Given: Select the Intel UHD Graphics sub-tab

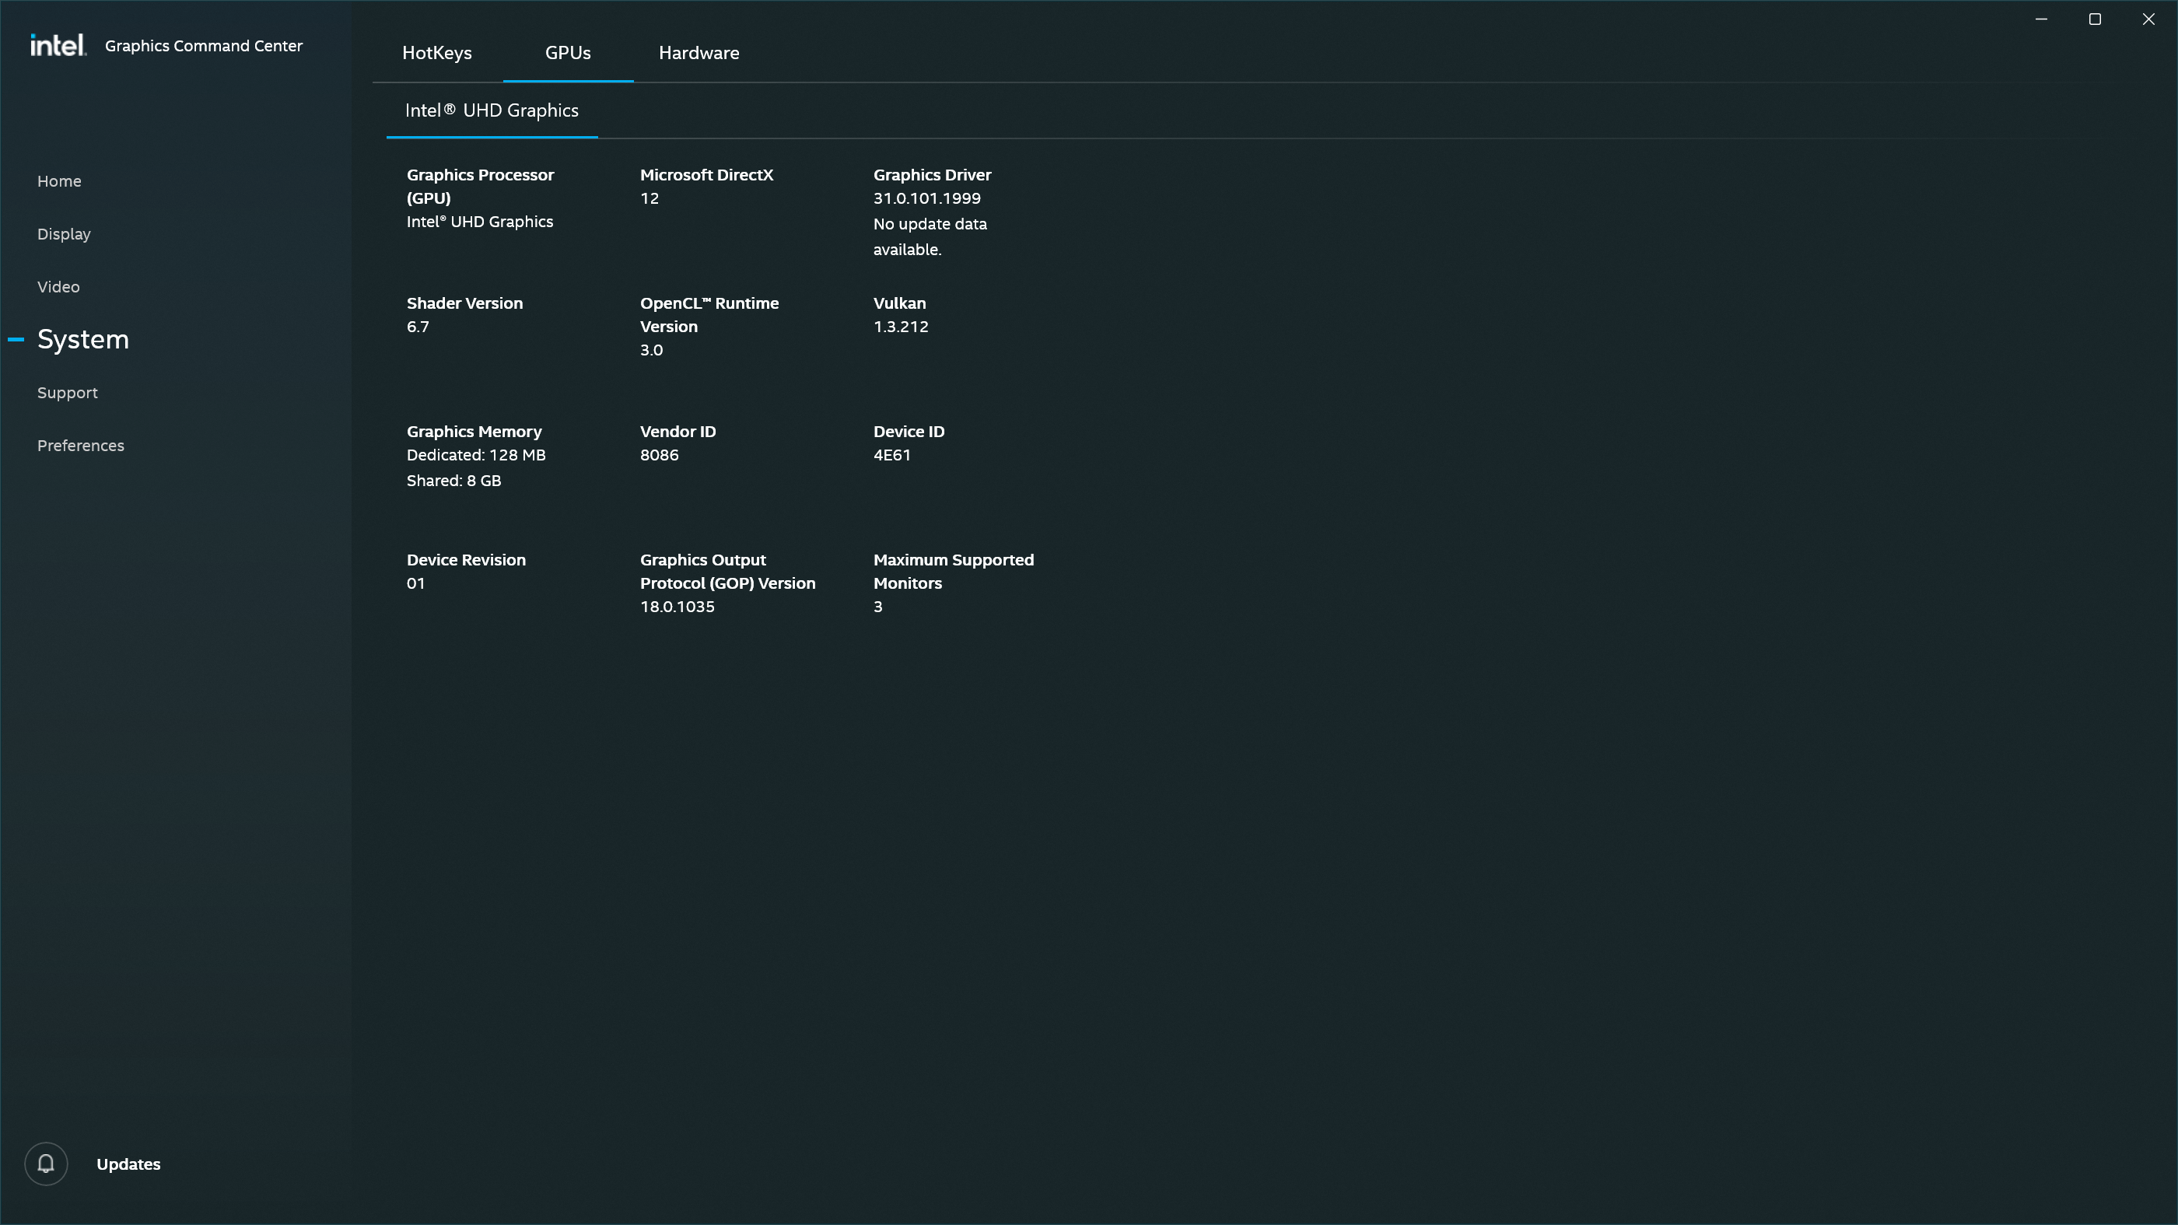Looking at the screenshot, I should [x=492, y=110].
